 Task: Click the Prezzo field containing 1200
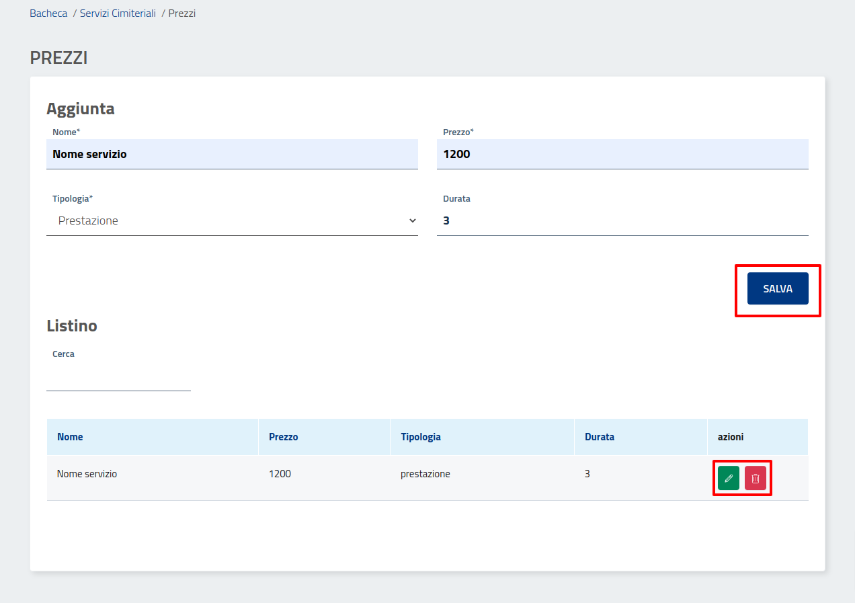coord(622,154)
